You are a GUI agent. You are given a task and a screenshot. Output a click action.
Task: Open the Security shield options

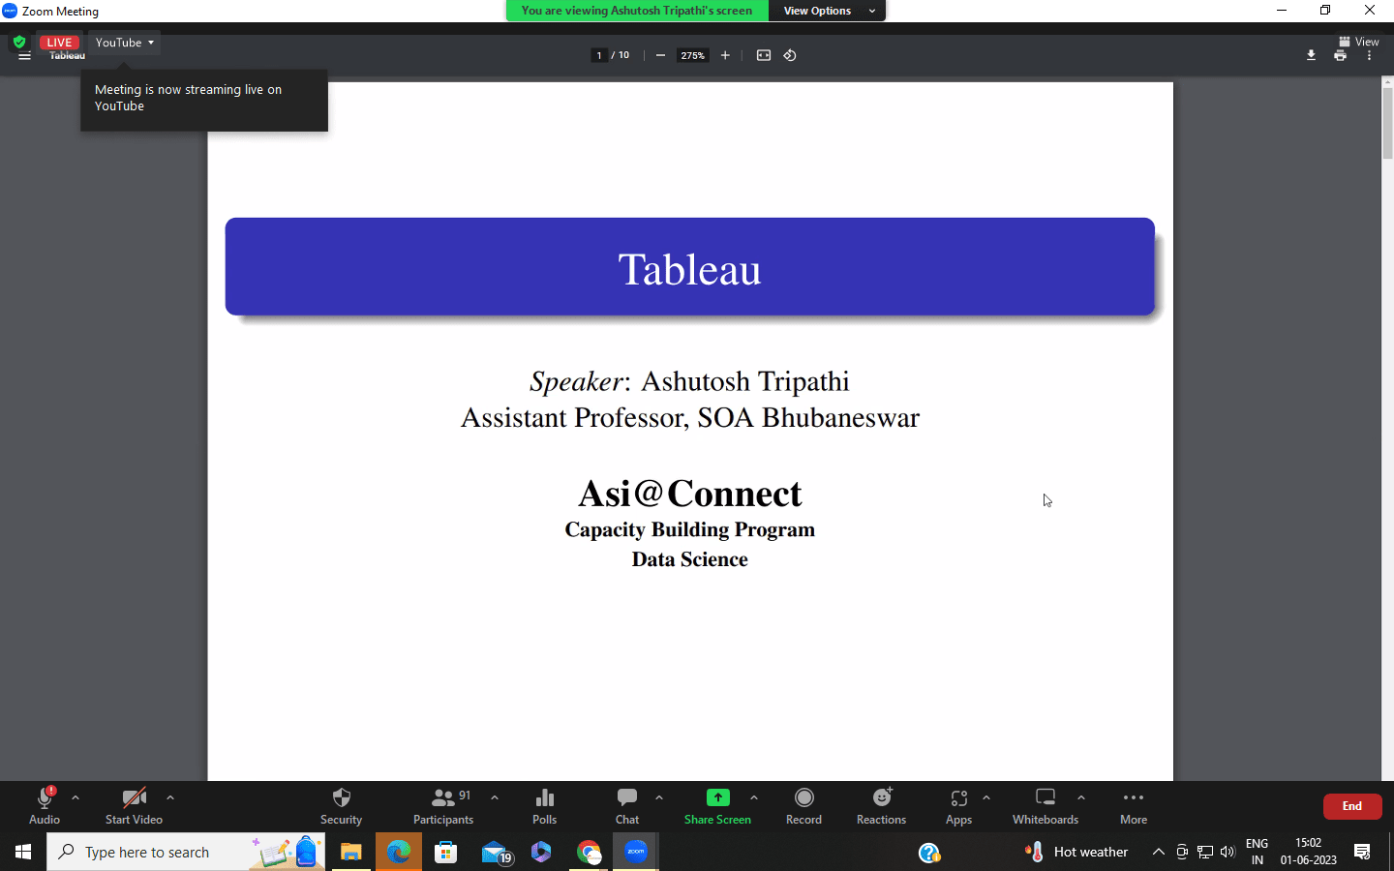click(x=341, y=806)
